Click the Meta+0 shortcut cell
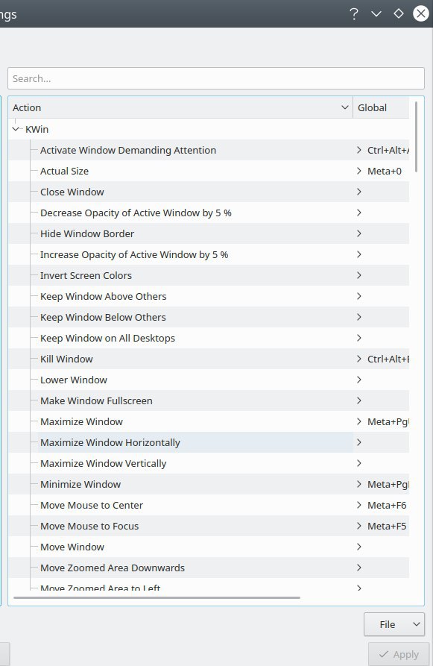 [x=385, y=171]
